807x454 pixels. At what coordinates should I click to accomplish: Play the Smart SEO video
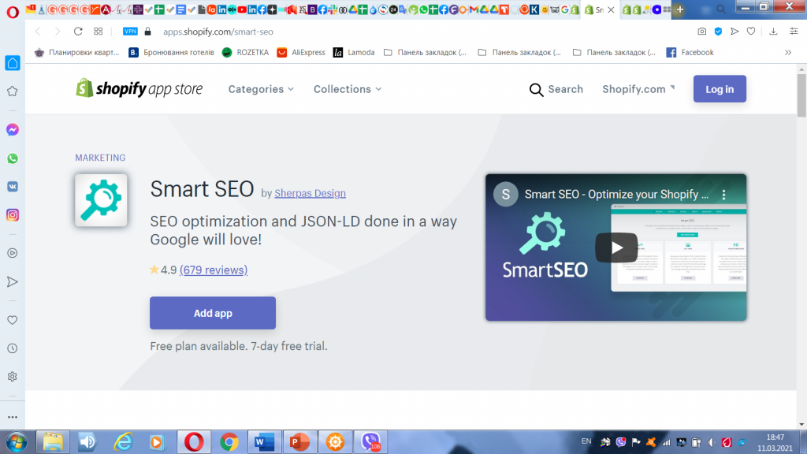616,247
